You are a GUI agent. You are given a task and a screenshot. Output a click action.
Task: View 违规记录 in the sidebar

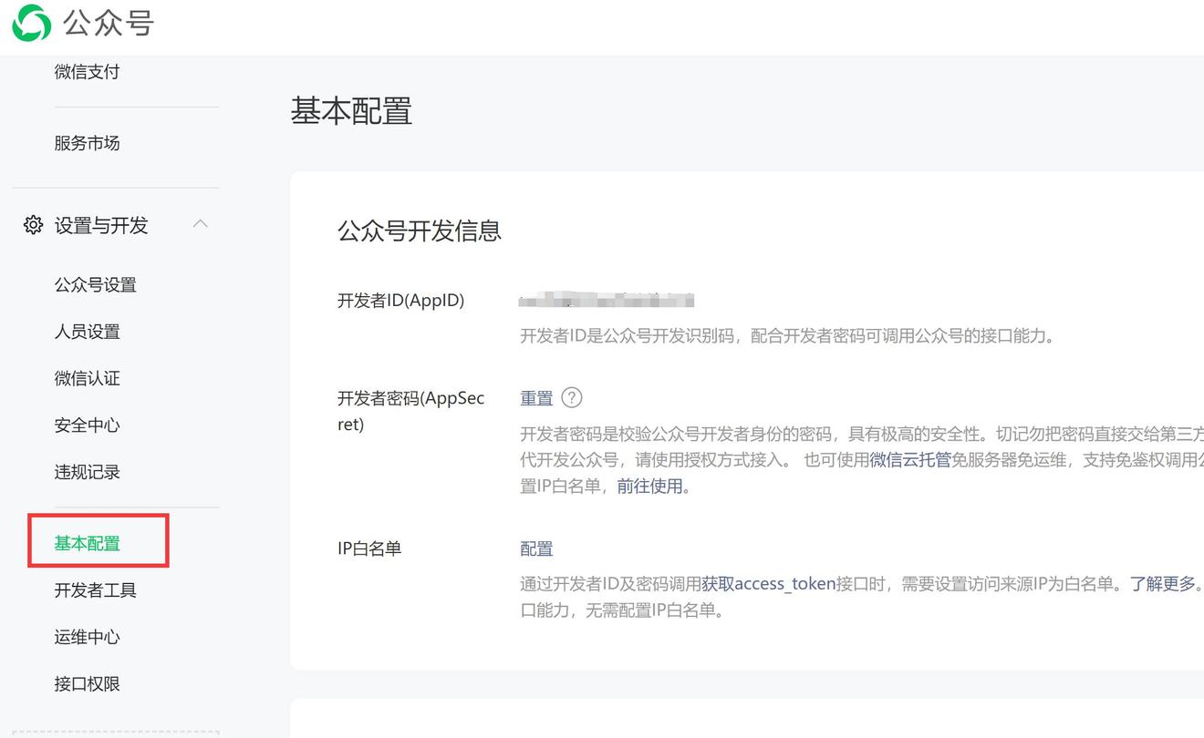coord(87,473)
